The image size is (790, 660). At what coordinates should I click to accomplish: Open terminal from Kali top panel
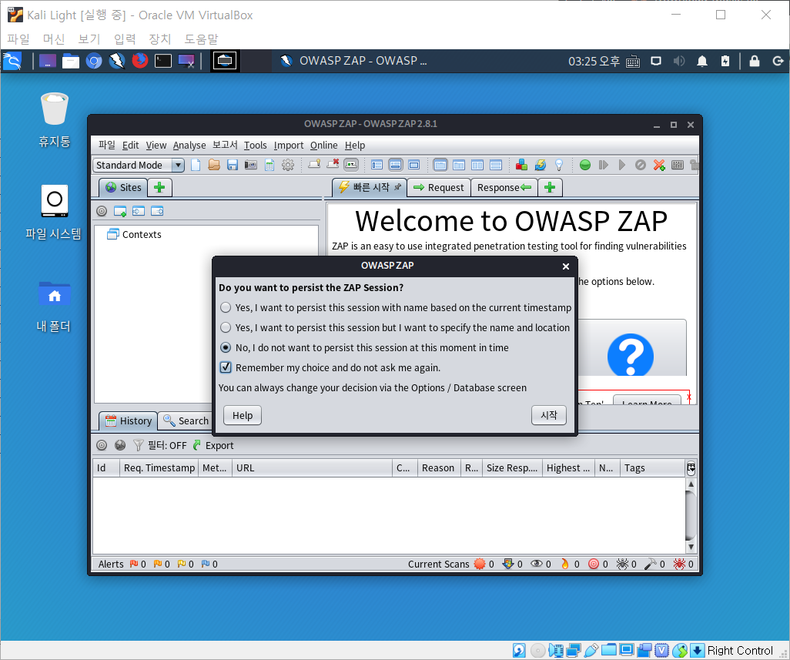pos(162,61)
